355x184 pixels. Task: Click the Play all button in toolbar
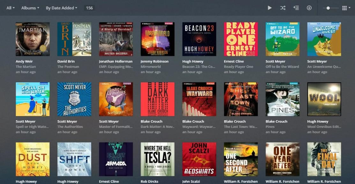[270, 8]
